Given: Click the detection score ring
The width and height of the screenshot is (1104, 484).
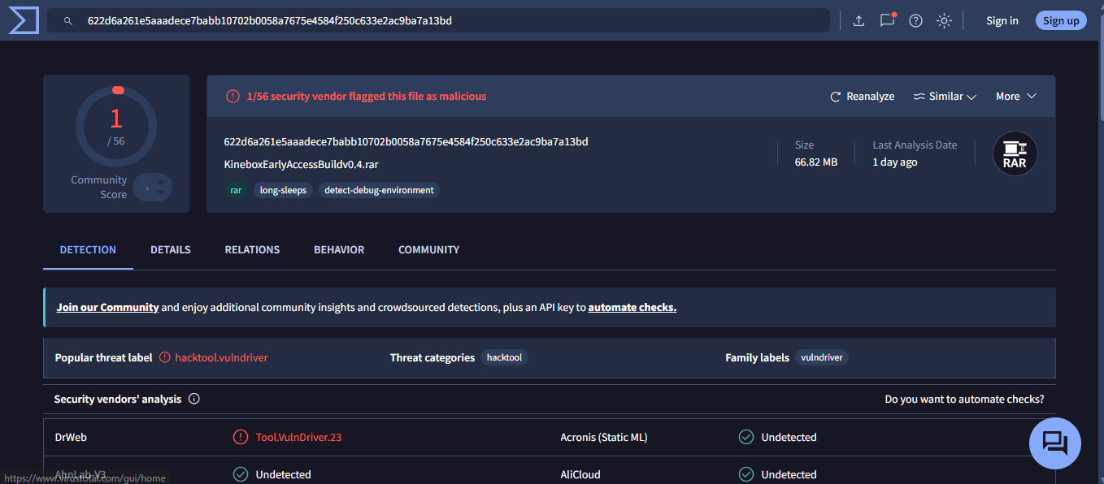Looking at the screenshot, I should pos(116,126).
